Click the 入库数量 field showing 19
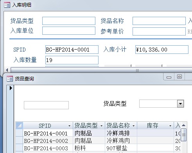 tap(72, 60)
